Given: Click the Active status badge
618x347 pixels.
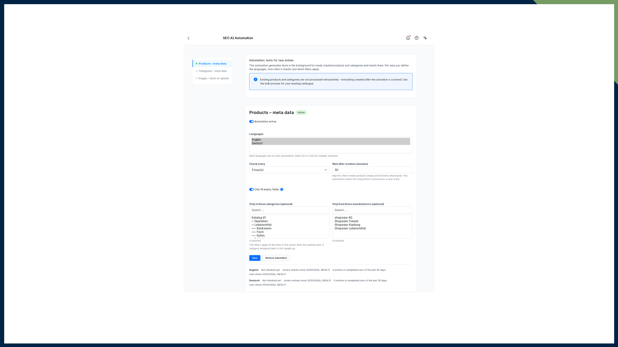Looking at the screenshot, I should pos(301,113).
